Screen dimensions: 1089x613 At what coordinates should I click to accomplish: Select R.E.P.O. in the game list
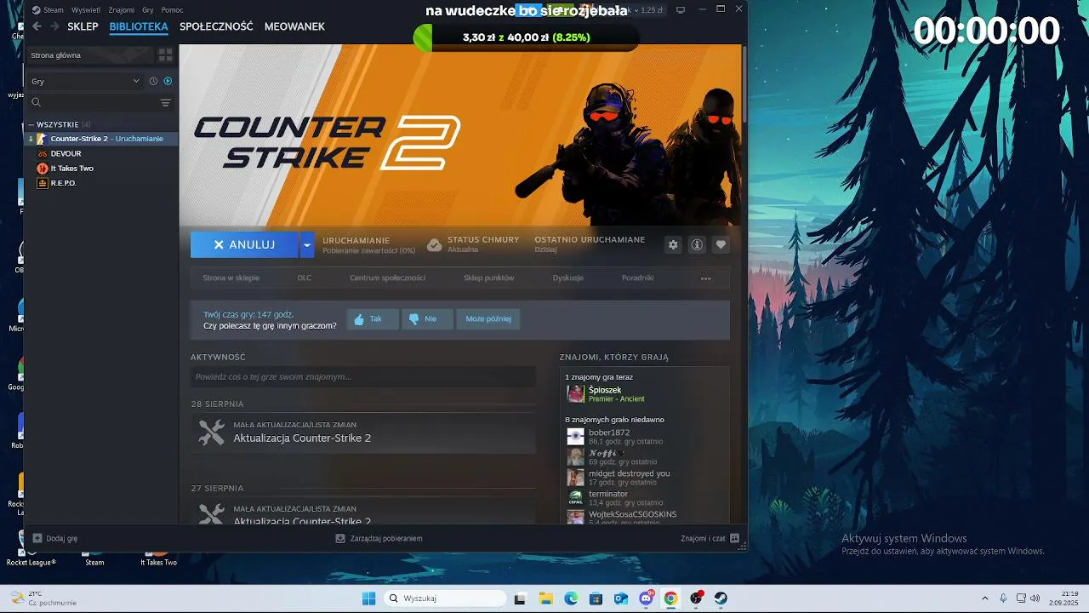pos(63,183)
